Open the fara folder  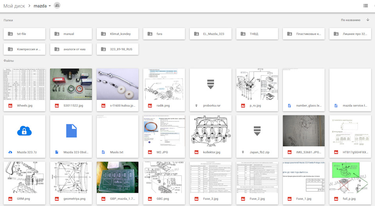(164, 34)
